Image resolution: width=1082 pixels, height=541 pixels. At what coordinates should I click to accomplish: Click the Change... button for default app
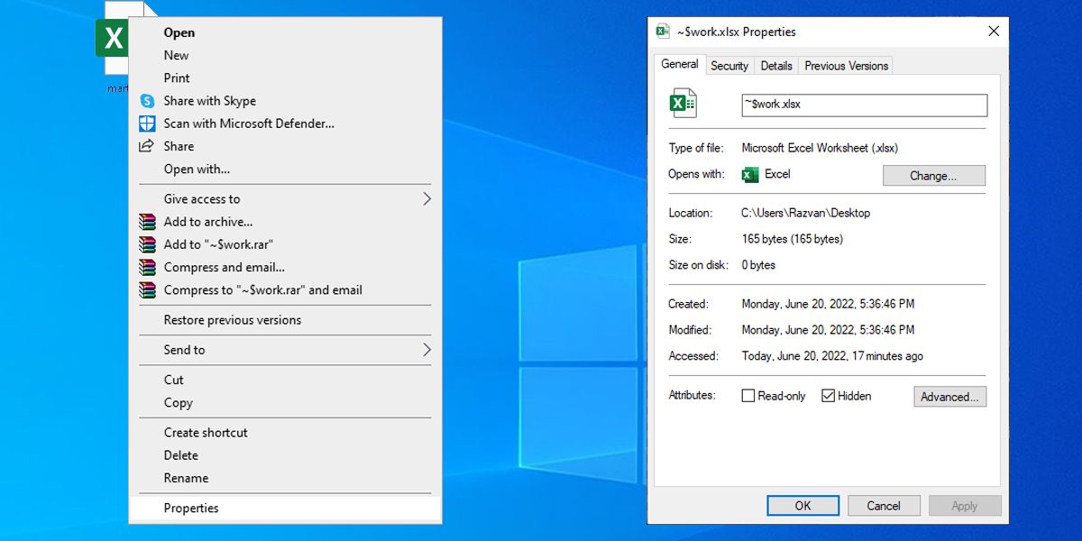[933, 176]
